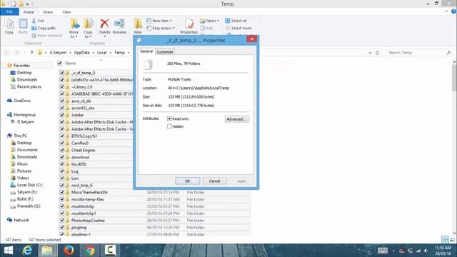Uncheck the _ir_sf_temp_0 folder checkbox
Image resolution: width=457 pixels, height=257 pixels.
click(x=62, y=73)
